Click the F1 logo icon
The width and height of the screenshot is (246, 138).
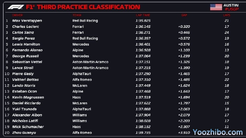[x=16, y=7]
